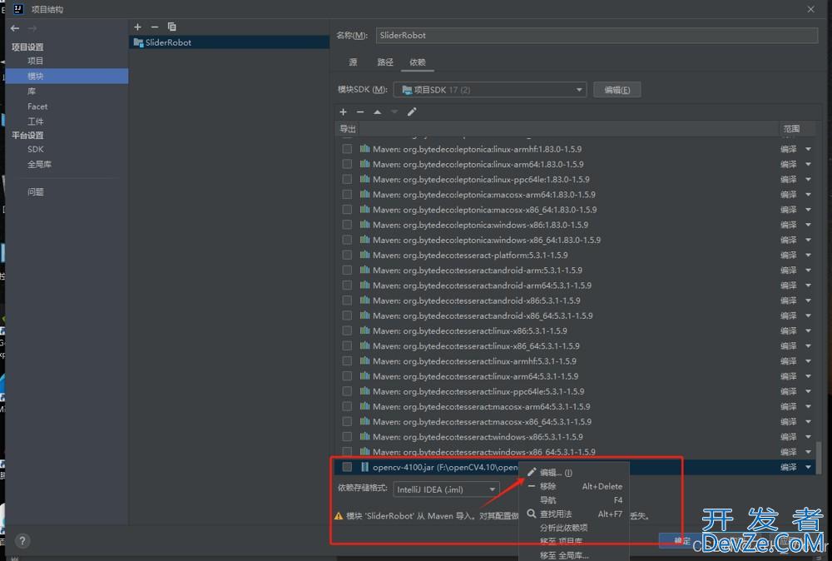Open the 依赖存储格式 IntelliJ IDEA (.iml) dropdown
The image size is (832, 561).
pos(446,489)
